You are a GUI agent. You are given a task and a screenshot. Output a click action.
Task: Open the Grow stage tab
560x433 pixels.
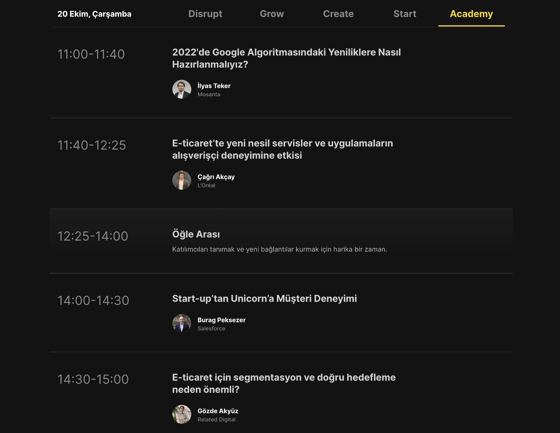click(272, 14)
